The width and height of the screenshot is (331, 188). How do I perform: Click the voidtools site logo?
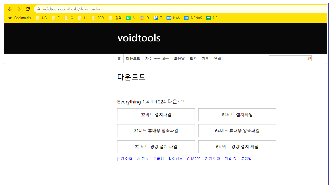[x=139, y=38]
